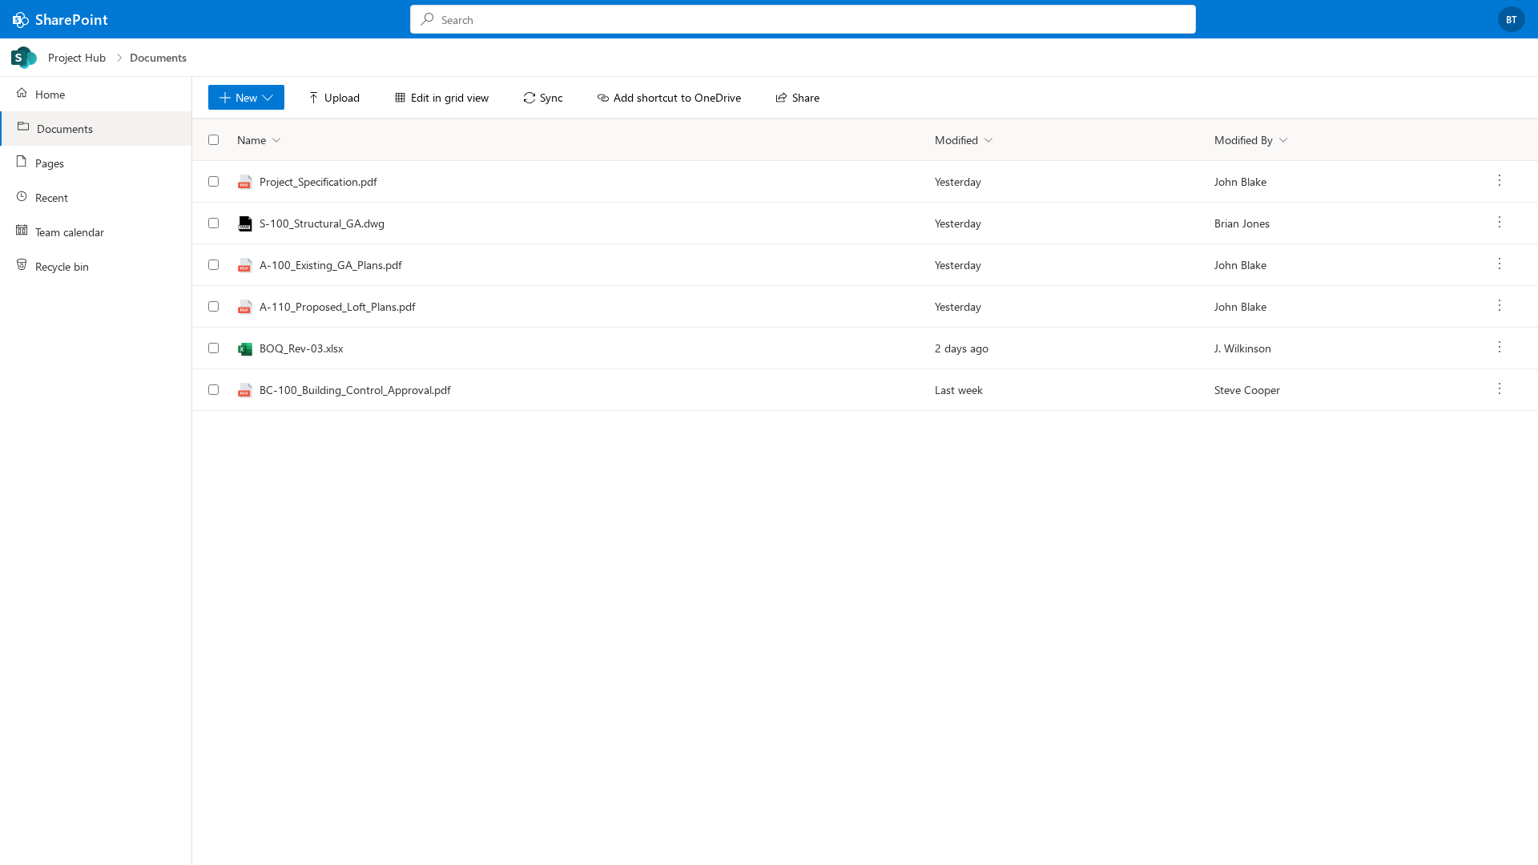This screenshot has width=1538, height=865.
Task: Click the 'Last week' modified cell
Action: pos(959,390)
